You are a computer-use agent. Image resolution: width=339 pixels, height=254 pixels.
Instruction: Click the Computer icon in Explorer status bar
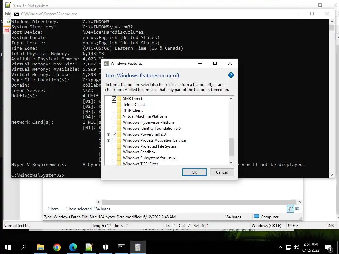(x=257, y=216)
